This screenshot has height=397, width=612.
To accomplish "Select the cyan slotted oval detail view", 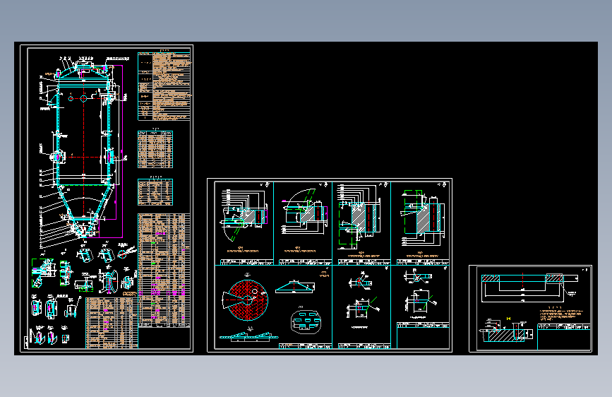I will [x=306, y=321].
